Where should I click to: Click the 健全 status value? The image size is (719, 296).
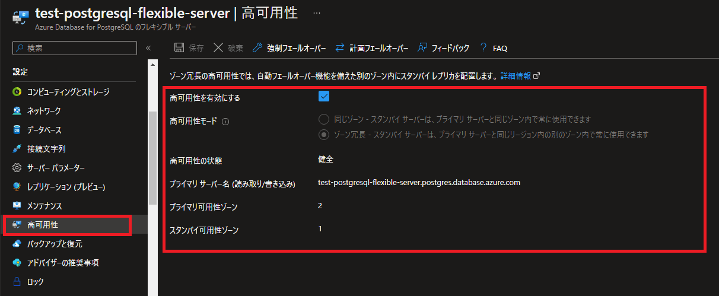pos(326,160)
